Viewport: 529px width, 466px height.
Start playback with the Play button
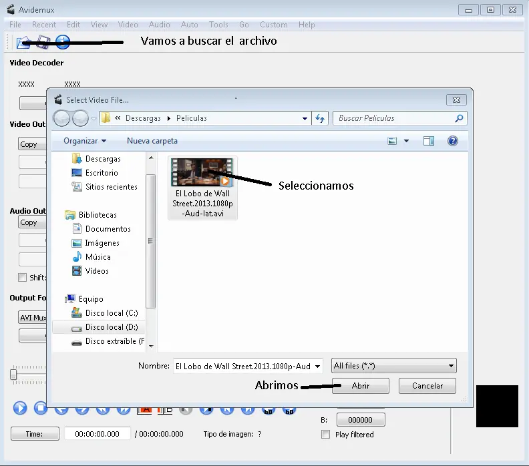20,408
